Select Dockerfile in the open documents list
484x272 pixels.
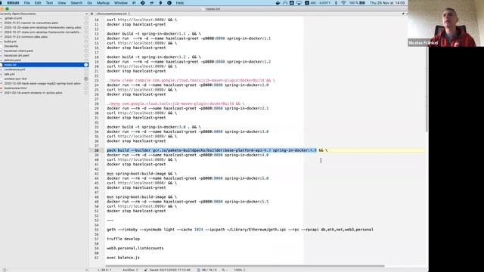point(11,46)
